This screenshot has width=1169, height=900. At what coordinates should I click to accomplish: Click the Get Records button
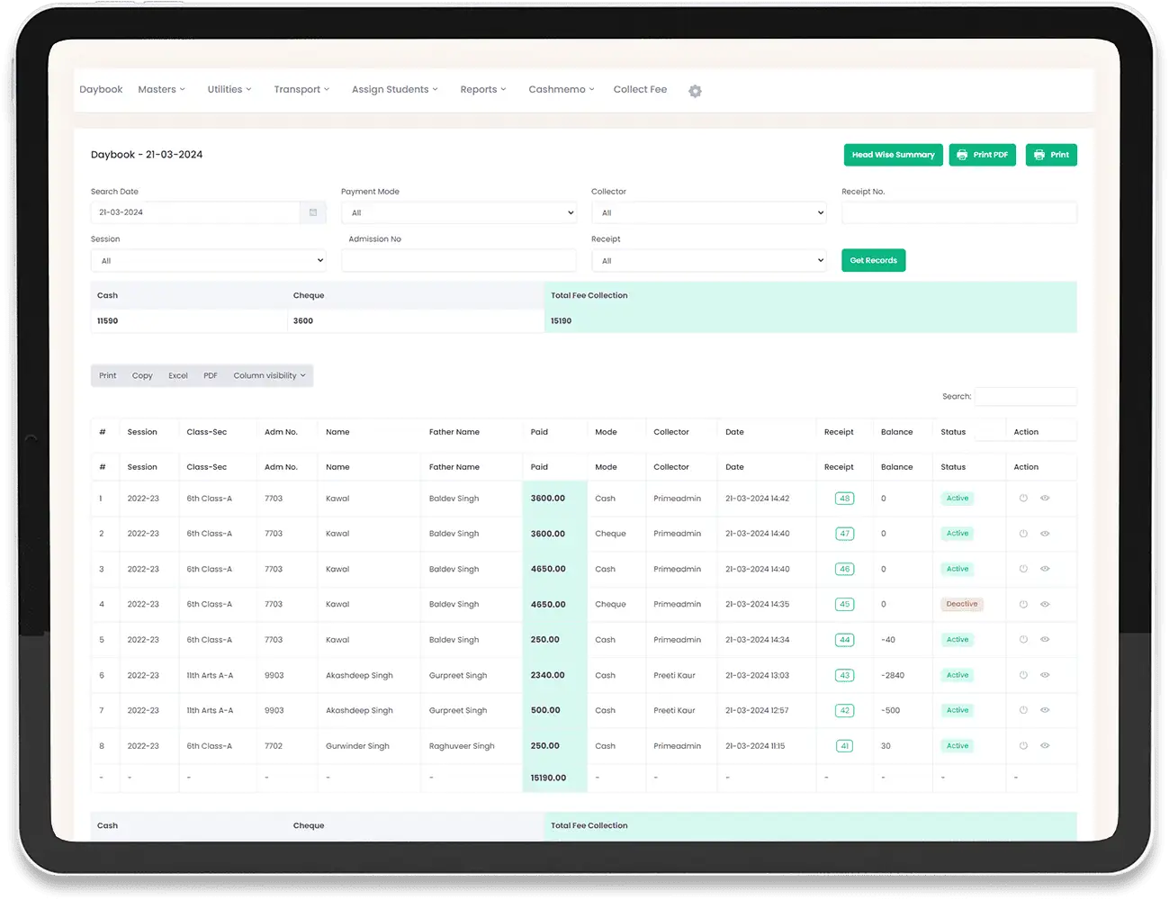pos(873,260)
